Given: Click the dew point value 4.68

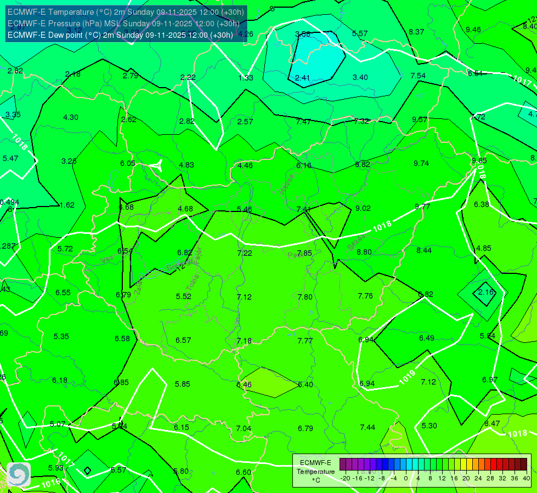Looking at the screenshot, I should [x=185, y=209].
